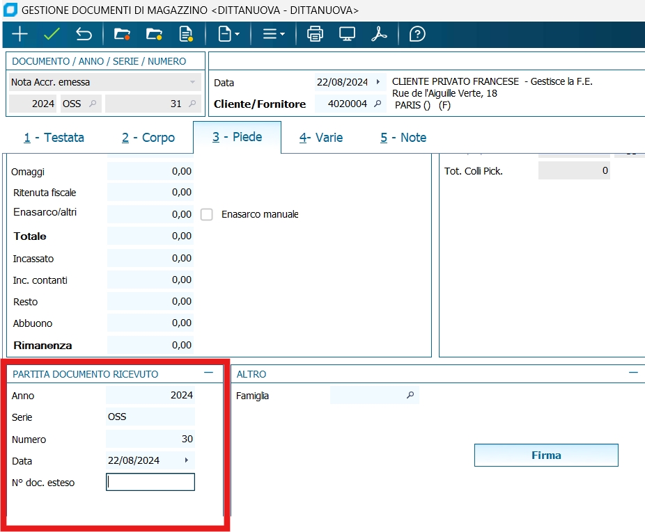Click the search magnifier in Famiglia field
Viewport: 645px width, 532px height.
pyautogui.click(x=410, y=396)
